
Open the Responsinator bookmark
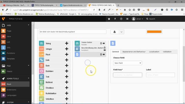pos(156,14)
